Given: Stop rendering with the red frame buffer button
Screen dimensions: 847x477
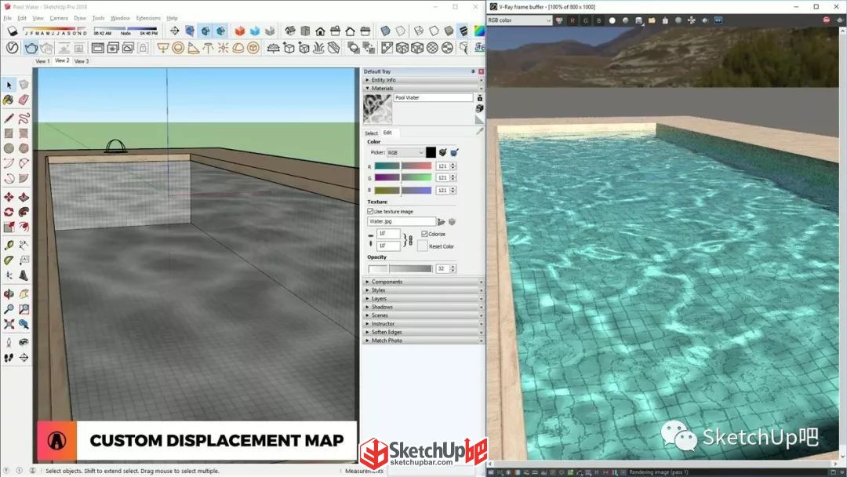Looking at the screenshot, I should 827,20.
